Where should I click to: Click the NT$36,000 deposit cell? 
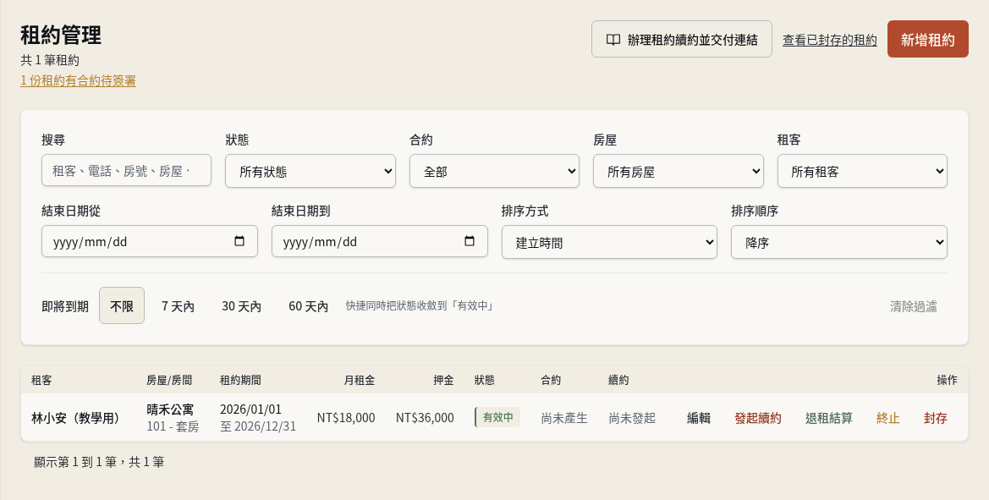pos(425,417)
